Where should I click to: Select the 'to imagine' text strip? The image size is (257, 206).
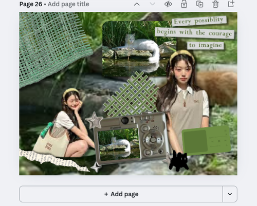[x=206, y=45]
